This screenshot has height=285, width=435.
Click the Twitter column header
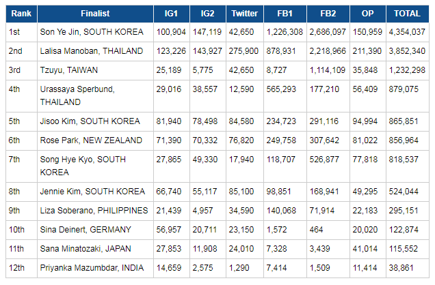pyautogui.click(x=245, y=13)
